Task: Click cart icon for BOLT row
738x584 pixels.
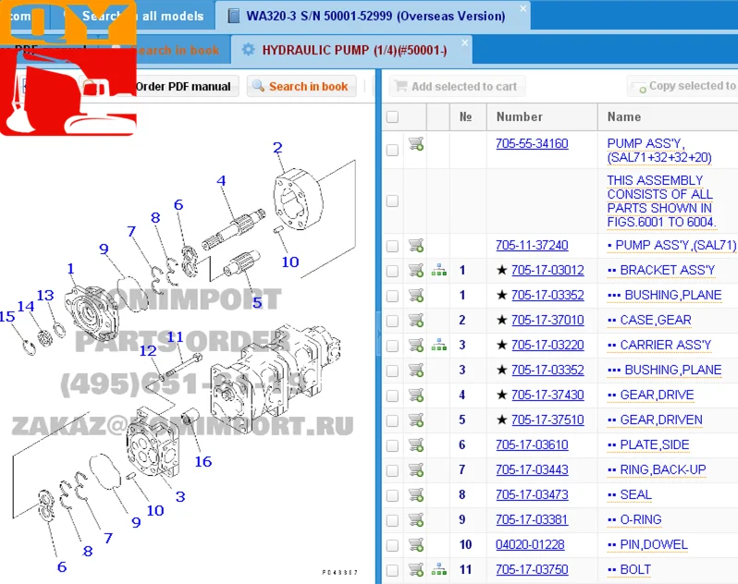Action: [416, 569]
